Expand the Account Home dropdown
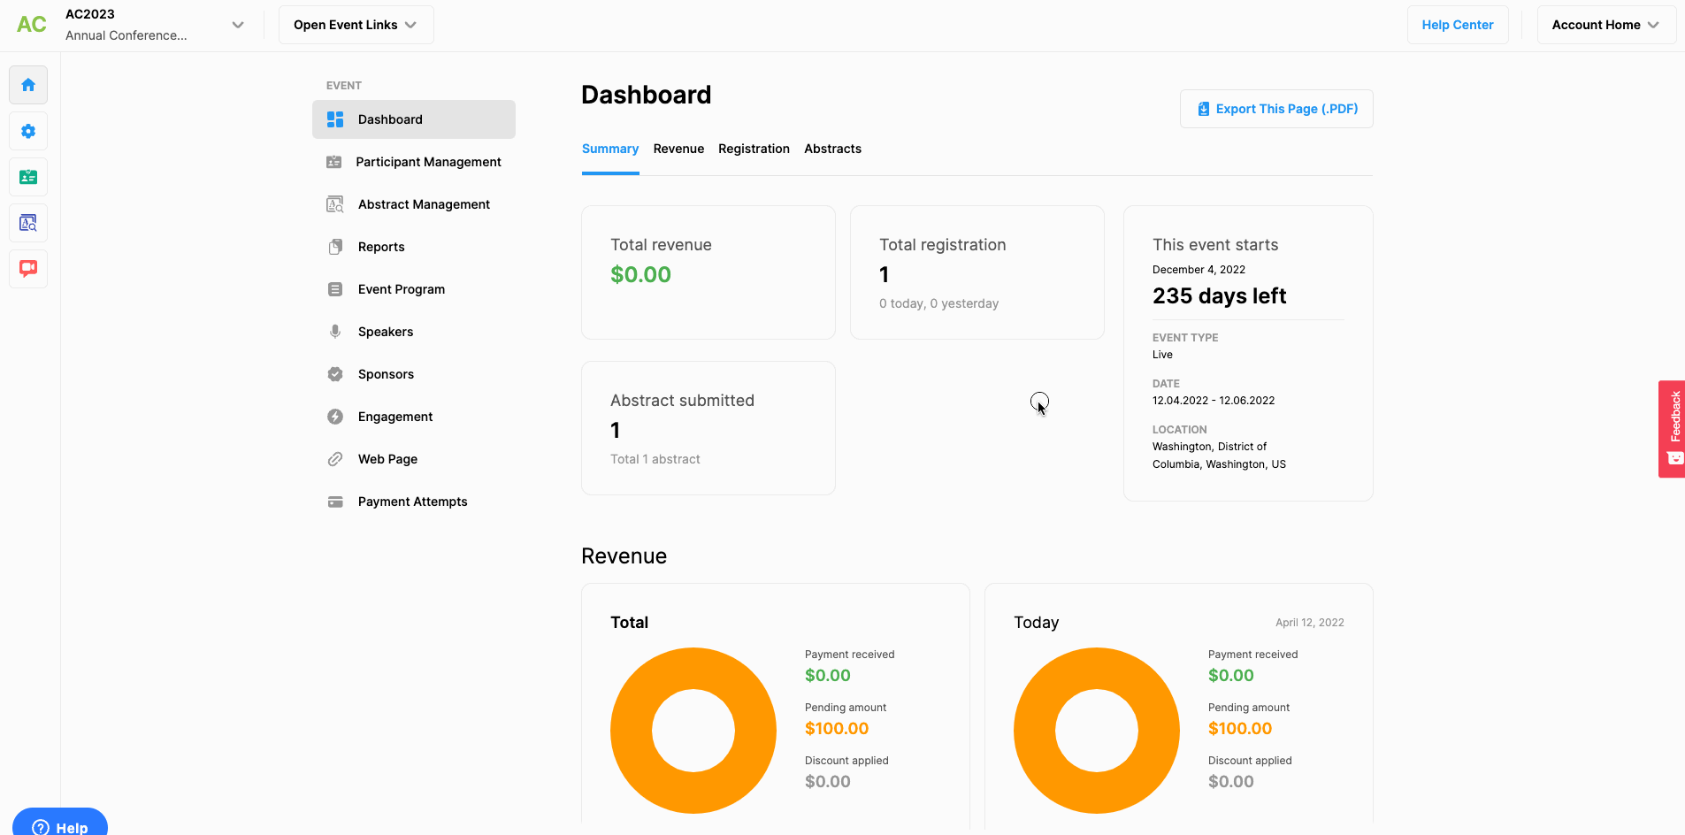The width and height of the screenshot is (1685, 835). coord(1605,25)
